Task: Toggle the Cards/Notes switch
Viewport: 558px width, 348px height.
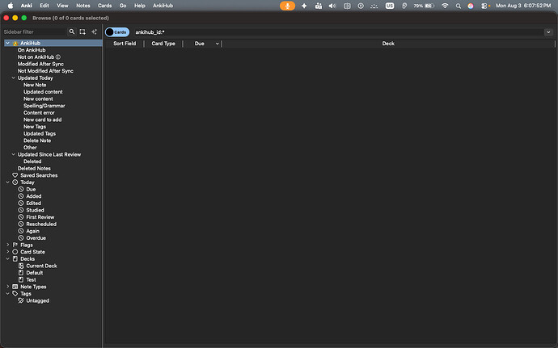Action: tap(117, 32)
